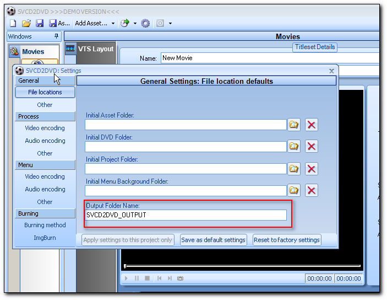Open Burning method settings
The image size is (387, 300).
click(45, 225)
